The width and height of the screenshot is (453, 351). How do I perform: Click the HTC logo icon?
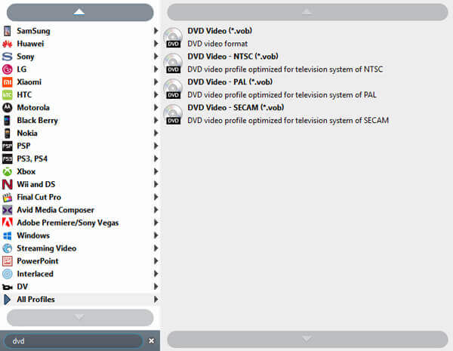[x=8, y=95]
